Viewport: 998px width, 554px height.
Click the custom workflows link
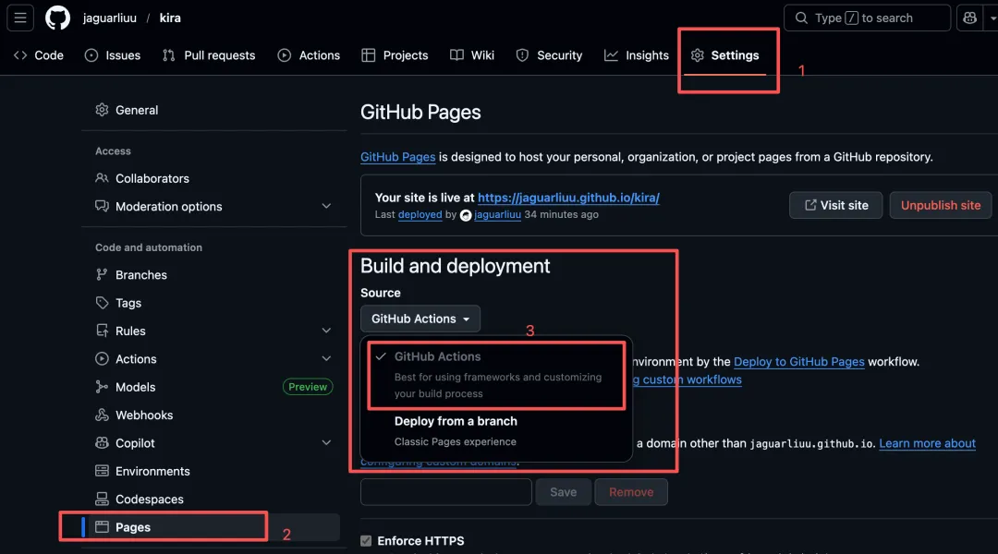688,379
